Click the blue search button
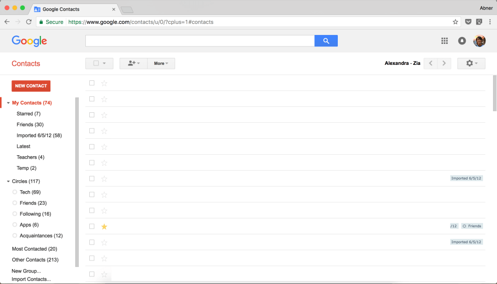The image size is (497, 284). (x=326, y=41)
